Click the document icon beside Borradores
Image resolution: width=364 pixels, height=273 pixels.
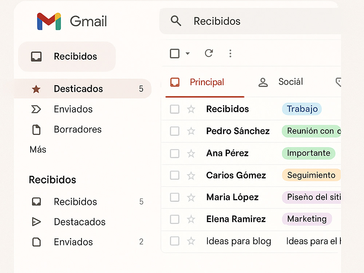coord(36,130)
